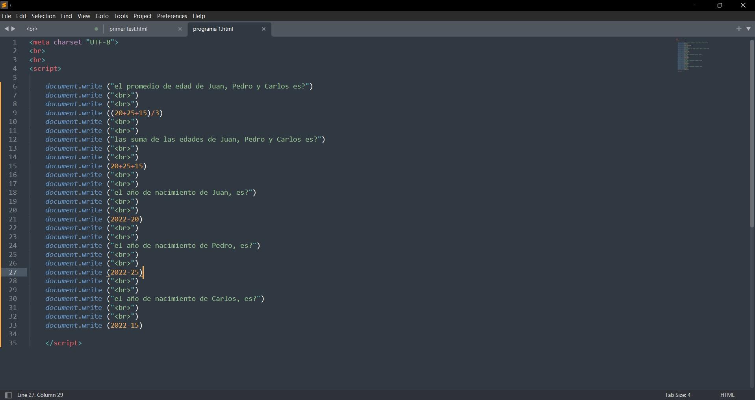The width and height of the screenshot is (755, 400).
Task: Click line number 35 in gutter
Action: (x=13, y=343)
